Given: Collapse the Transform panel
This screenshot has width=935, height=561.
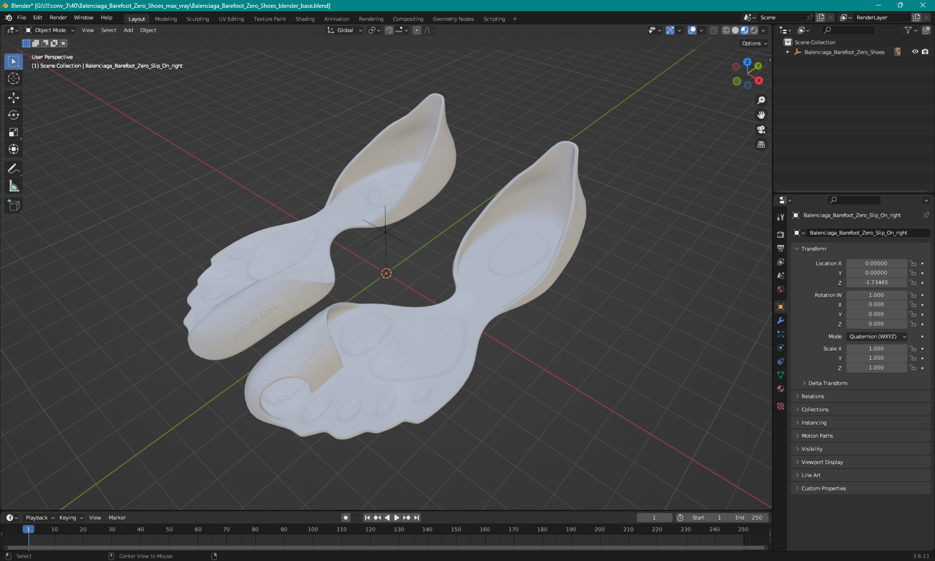Looking at the screenshot, I should (x=814, y=249).
